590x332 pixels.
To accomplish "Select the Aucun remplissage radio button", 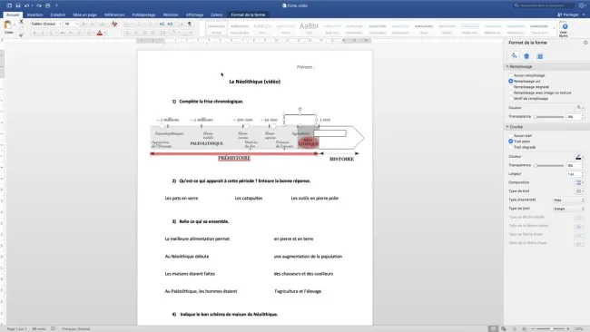I will 511,75.
